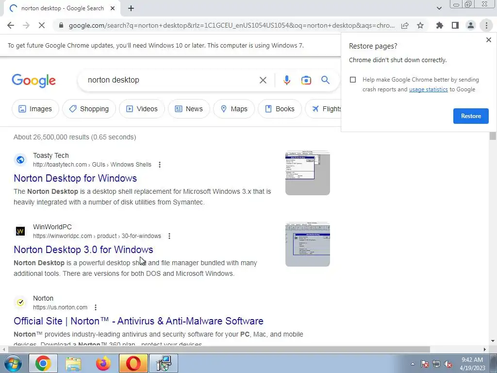Click Chrome in the taskbar
This screenshot has width=497, height=373.
43,363
